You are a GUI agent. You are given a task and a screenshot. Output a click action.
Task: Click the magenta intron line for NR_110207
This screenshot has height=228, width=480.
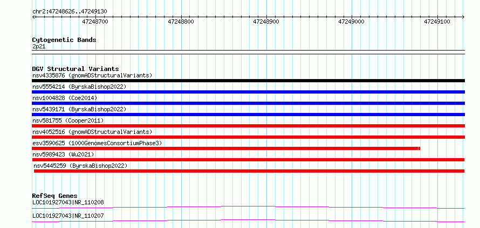(248, 220)
